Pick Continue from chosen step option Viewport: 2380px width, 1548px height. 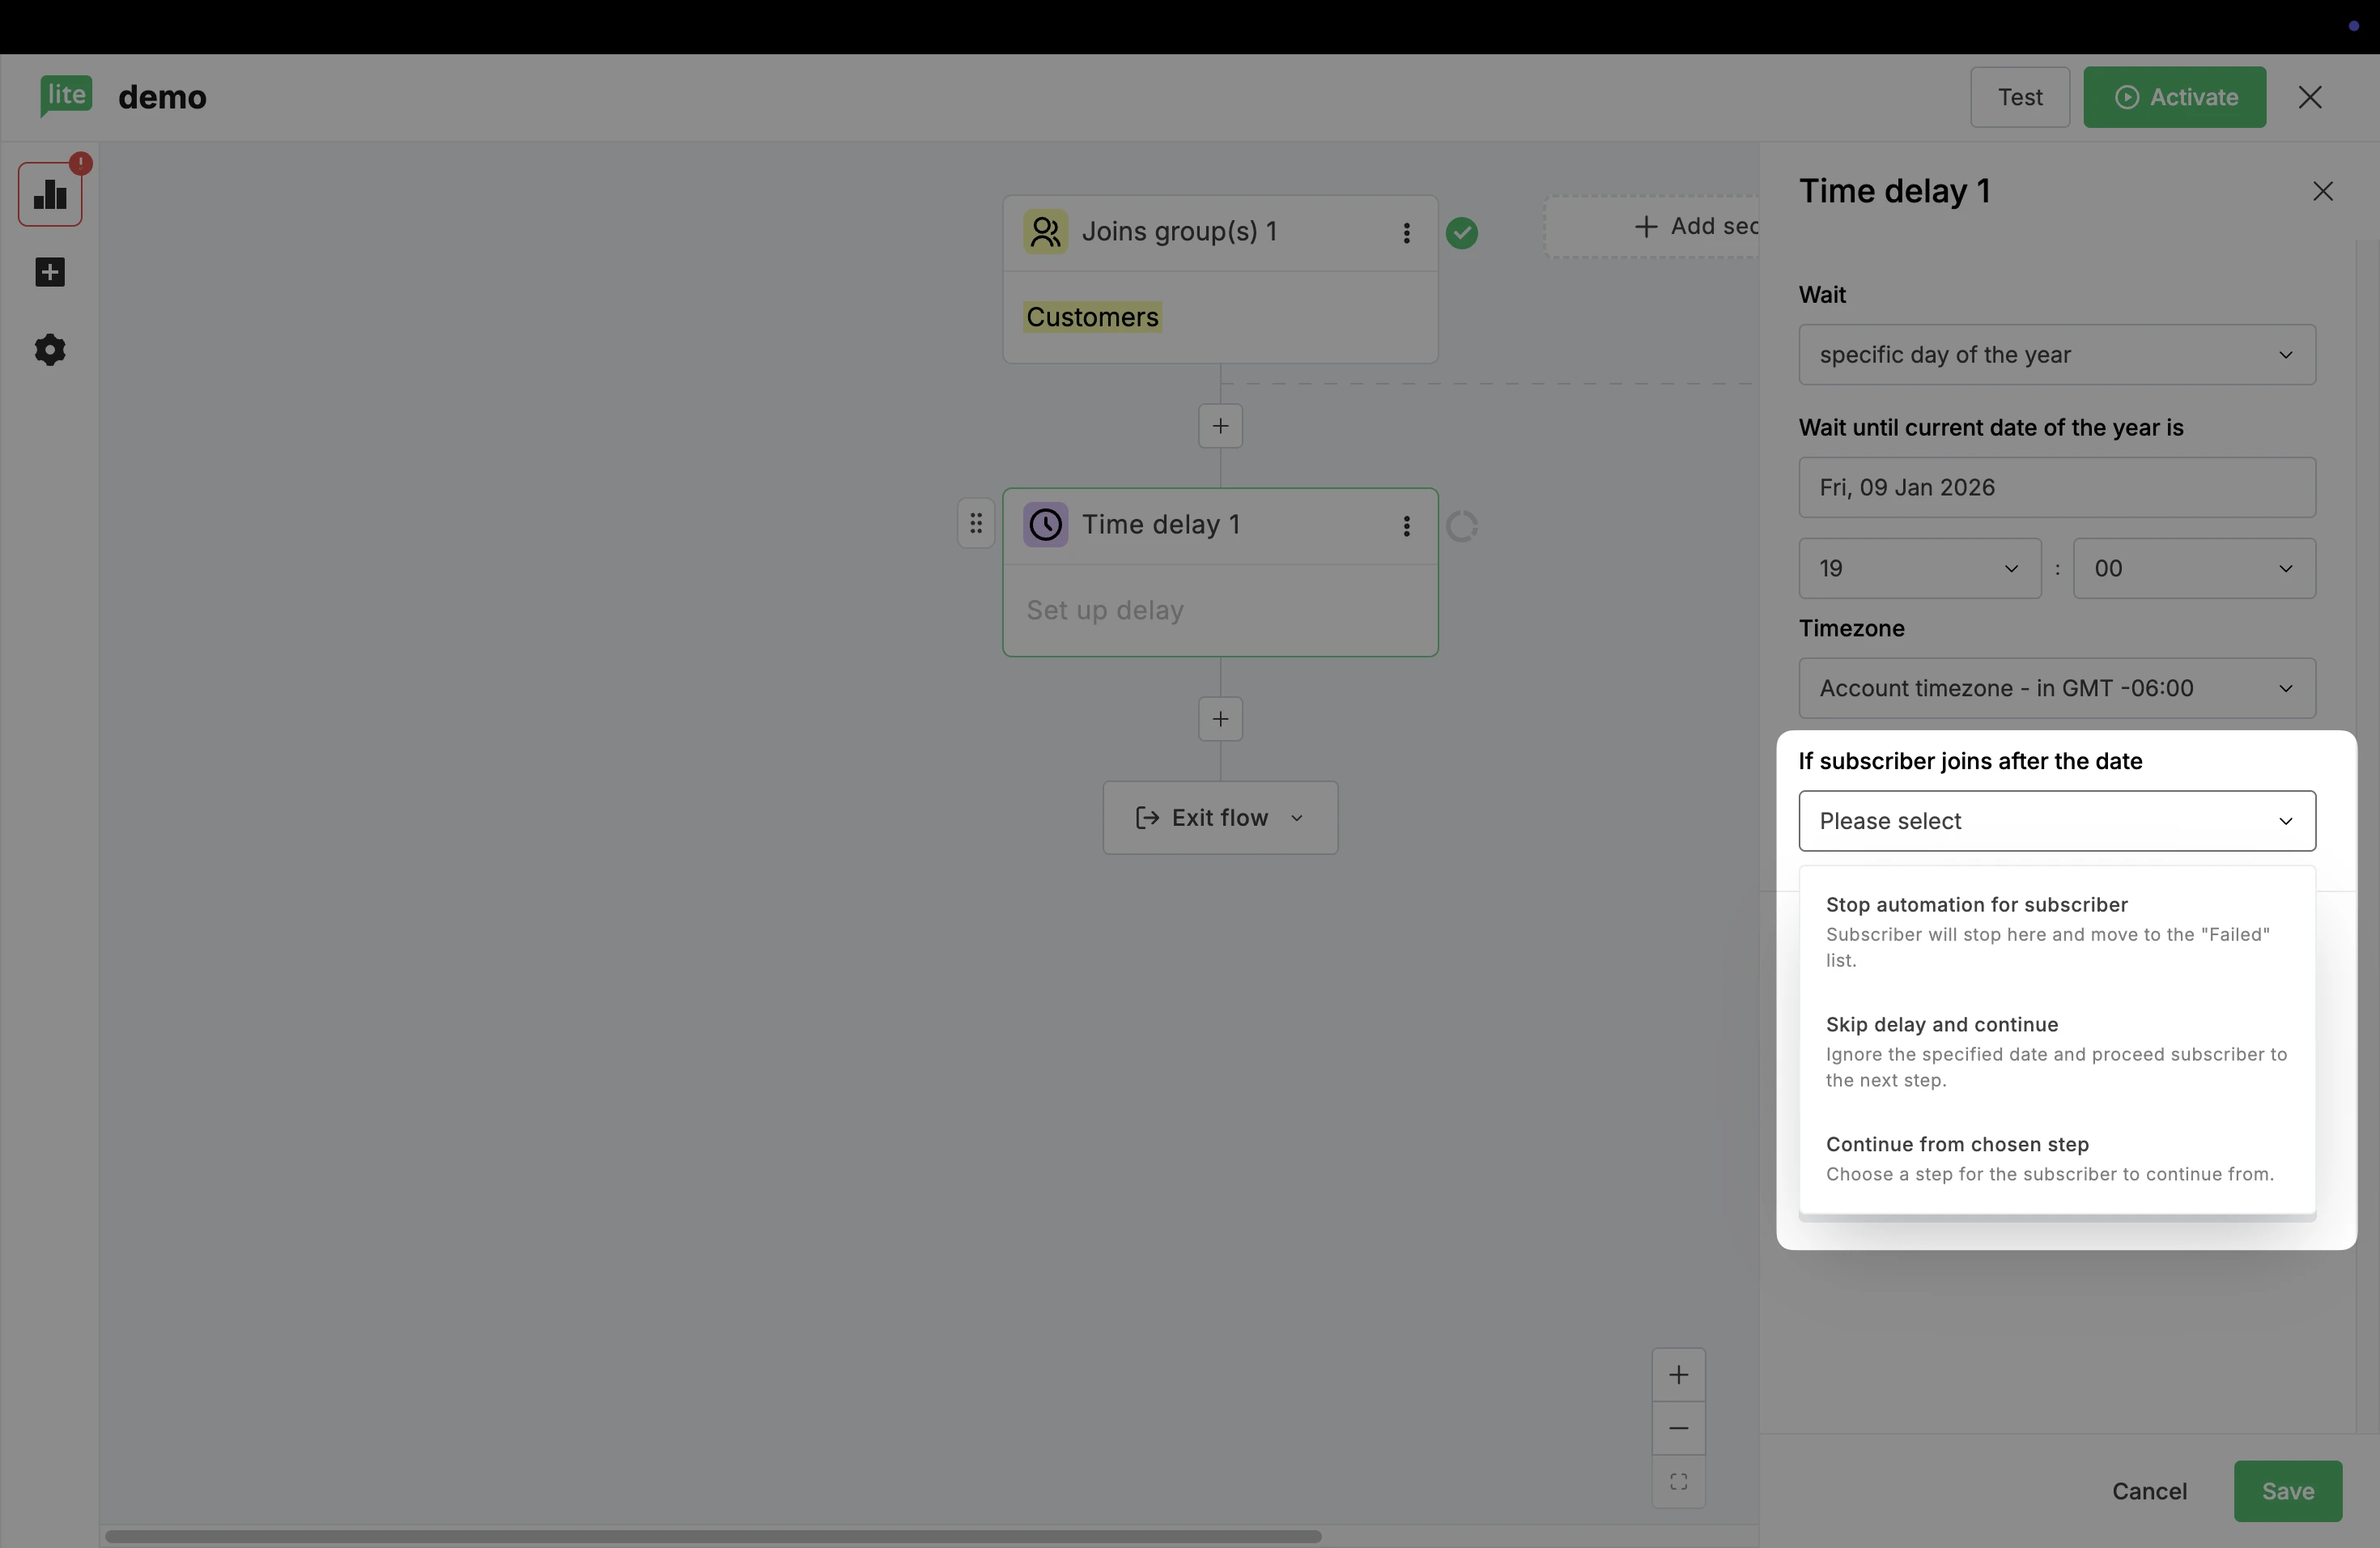pos(2056,1158)
